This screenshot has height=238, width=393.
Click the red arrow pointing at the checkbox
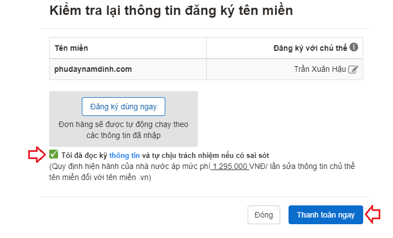(37, 155)
